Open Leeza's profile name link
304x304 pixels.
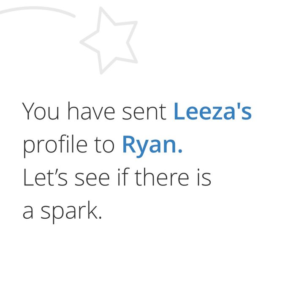(212, 111)
